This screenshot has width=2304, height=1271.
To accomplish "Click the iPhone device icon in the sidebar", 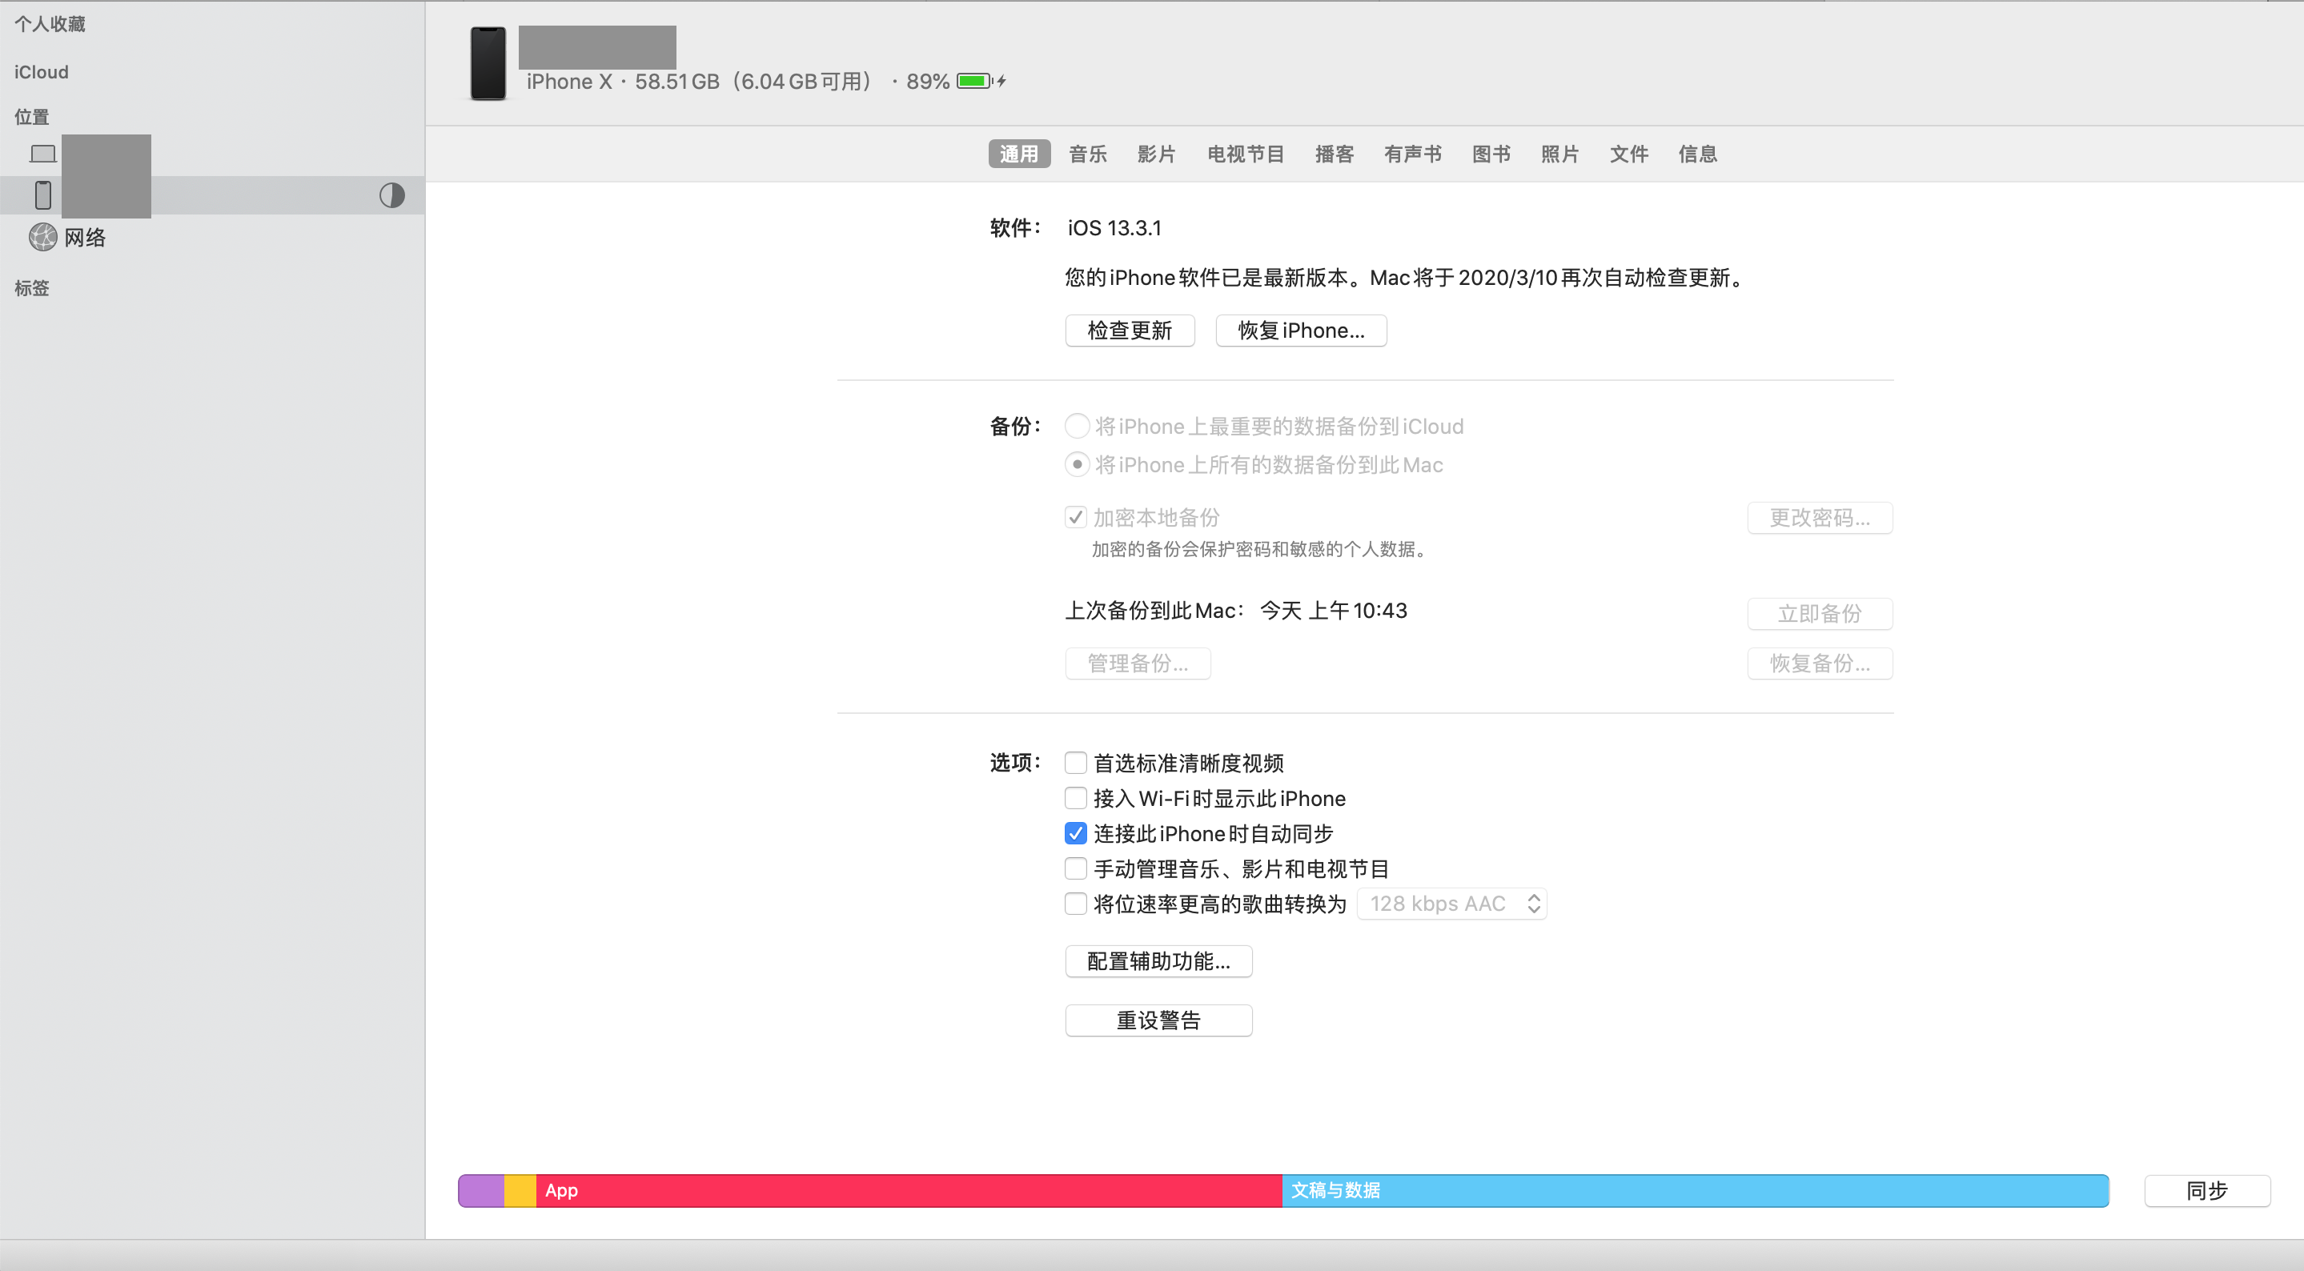I will [x=43, y=195].
